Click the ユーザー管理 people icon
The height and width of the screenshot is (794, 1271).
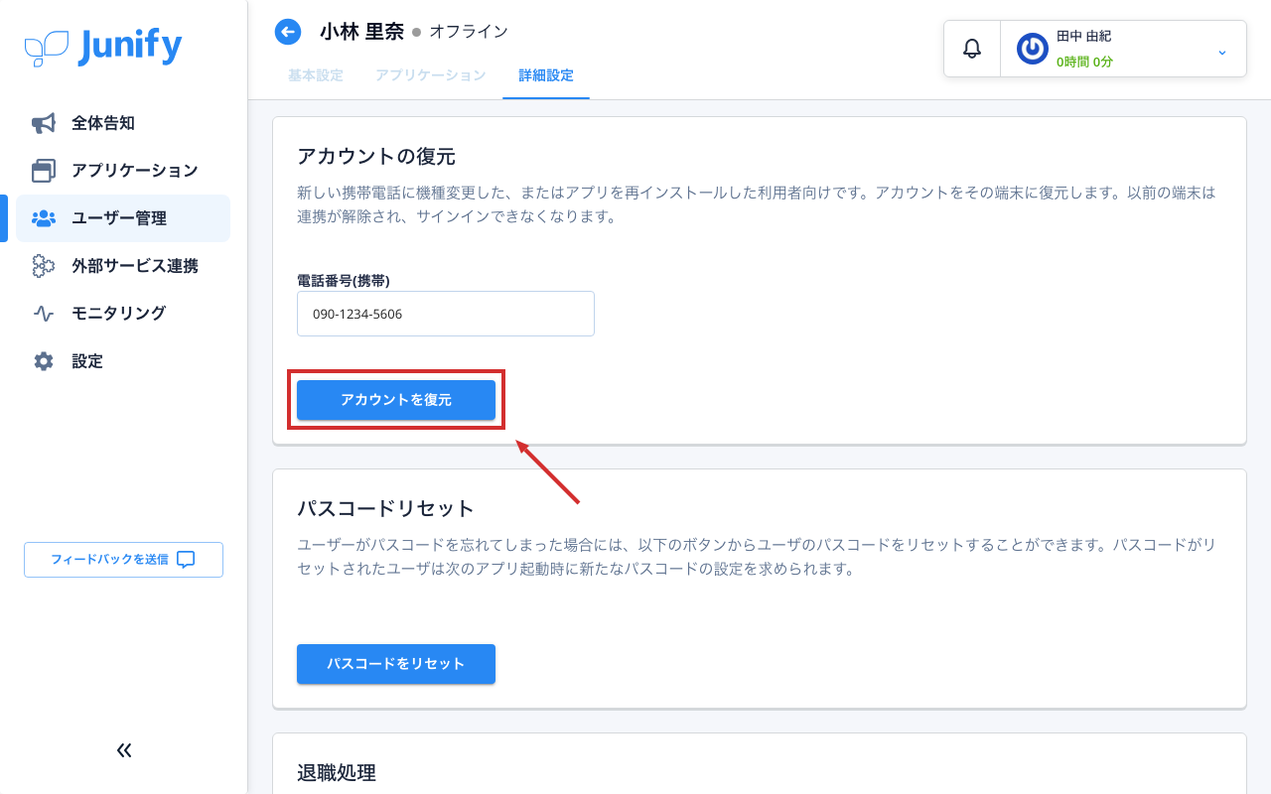click(x=44, y=218)
